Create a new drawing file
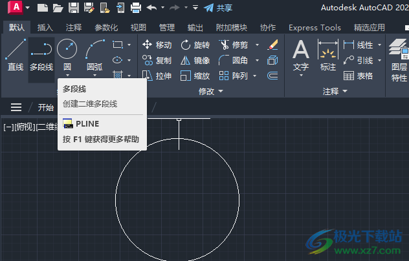Screen dimensions: 409x261 43,8
